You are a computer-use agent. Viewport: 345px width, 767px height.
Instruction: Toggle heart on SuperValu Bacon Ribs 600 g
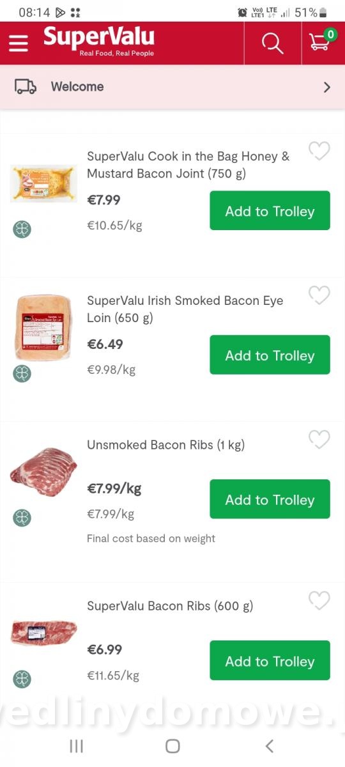319,601
